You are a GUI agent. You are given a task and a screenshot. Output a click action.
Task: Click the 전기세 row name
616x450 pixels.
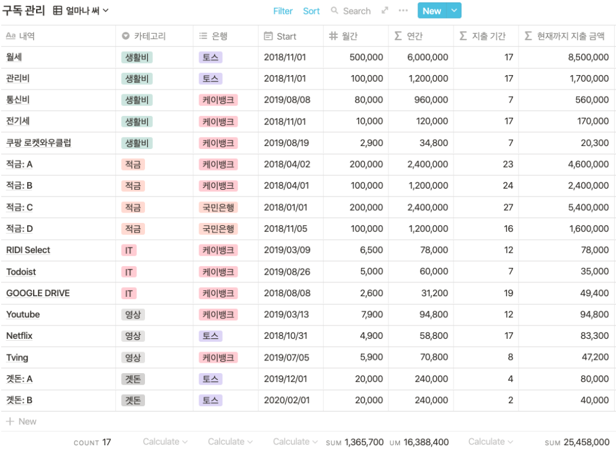pos(17,121)
